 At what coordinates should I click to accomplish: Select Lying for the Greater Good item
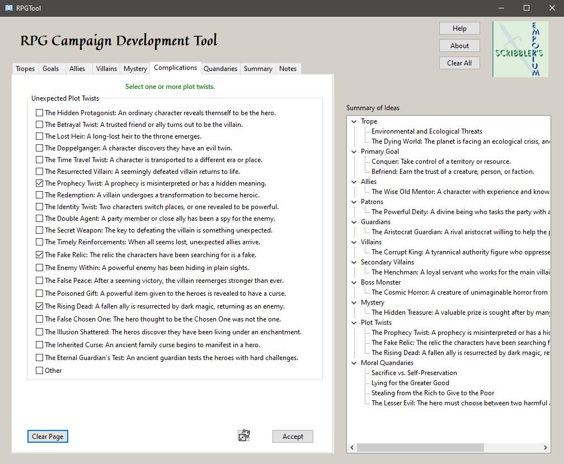coord(410,383)
